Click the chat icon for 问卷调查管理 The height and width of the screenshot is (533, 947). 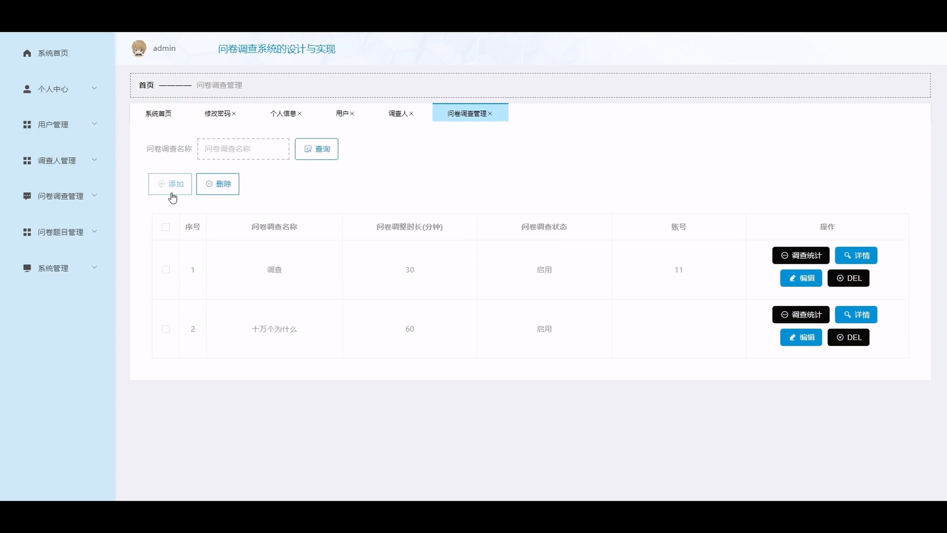click(27, 196)
